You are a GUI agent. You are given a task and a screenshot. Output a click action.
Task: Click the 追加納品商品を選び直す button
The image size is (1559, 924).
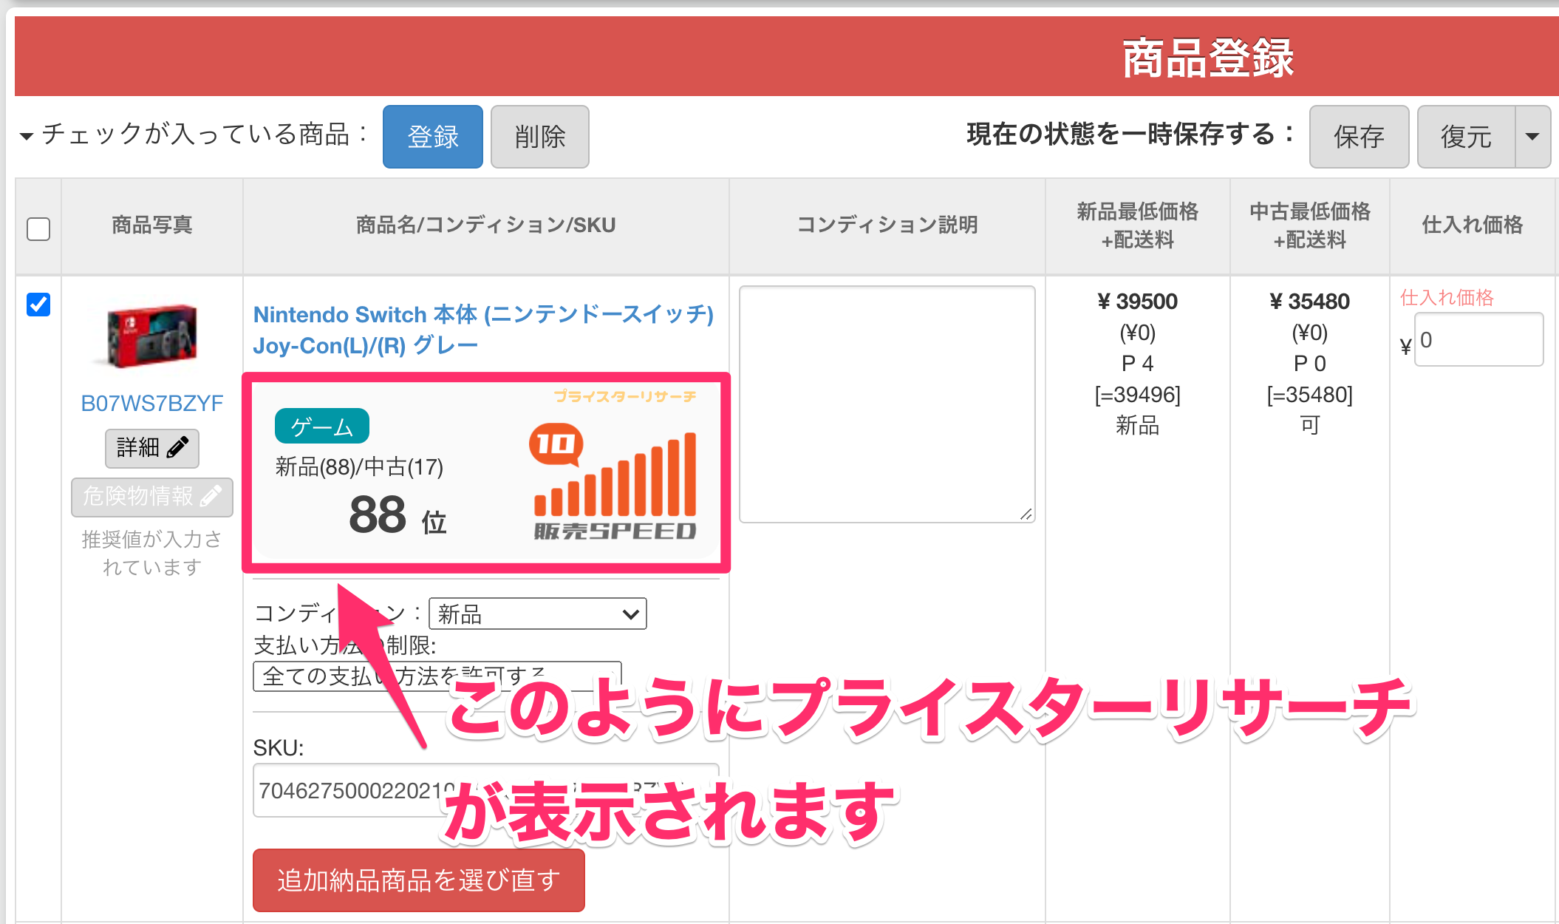pyautogui.click(x=418, y=880)
